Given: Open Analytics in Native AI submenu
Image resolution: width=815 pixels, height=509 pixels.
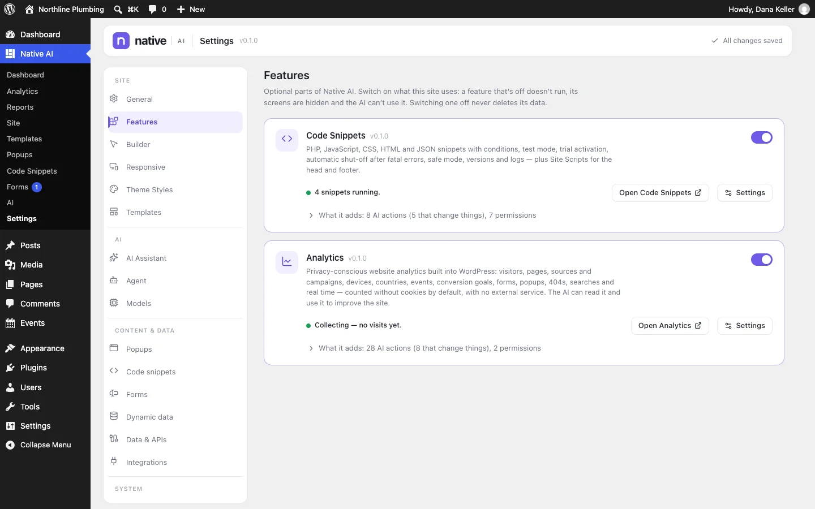Looking at the screenshot, I should (45, 91).
